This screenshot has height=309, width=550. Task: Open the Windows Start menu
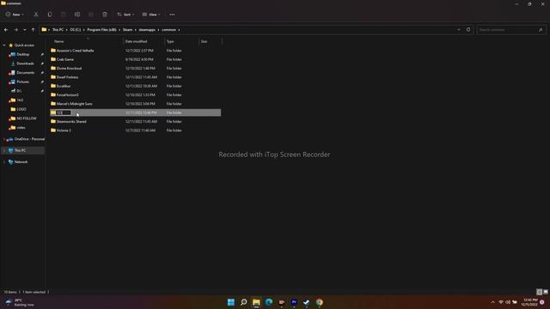231,302
